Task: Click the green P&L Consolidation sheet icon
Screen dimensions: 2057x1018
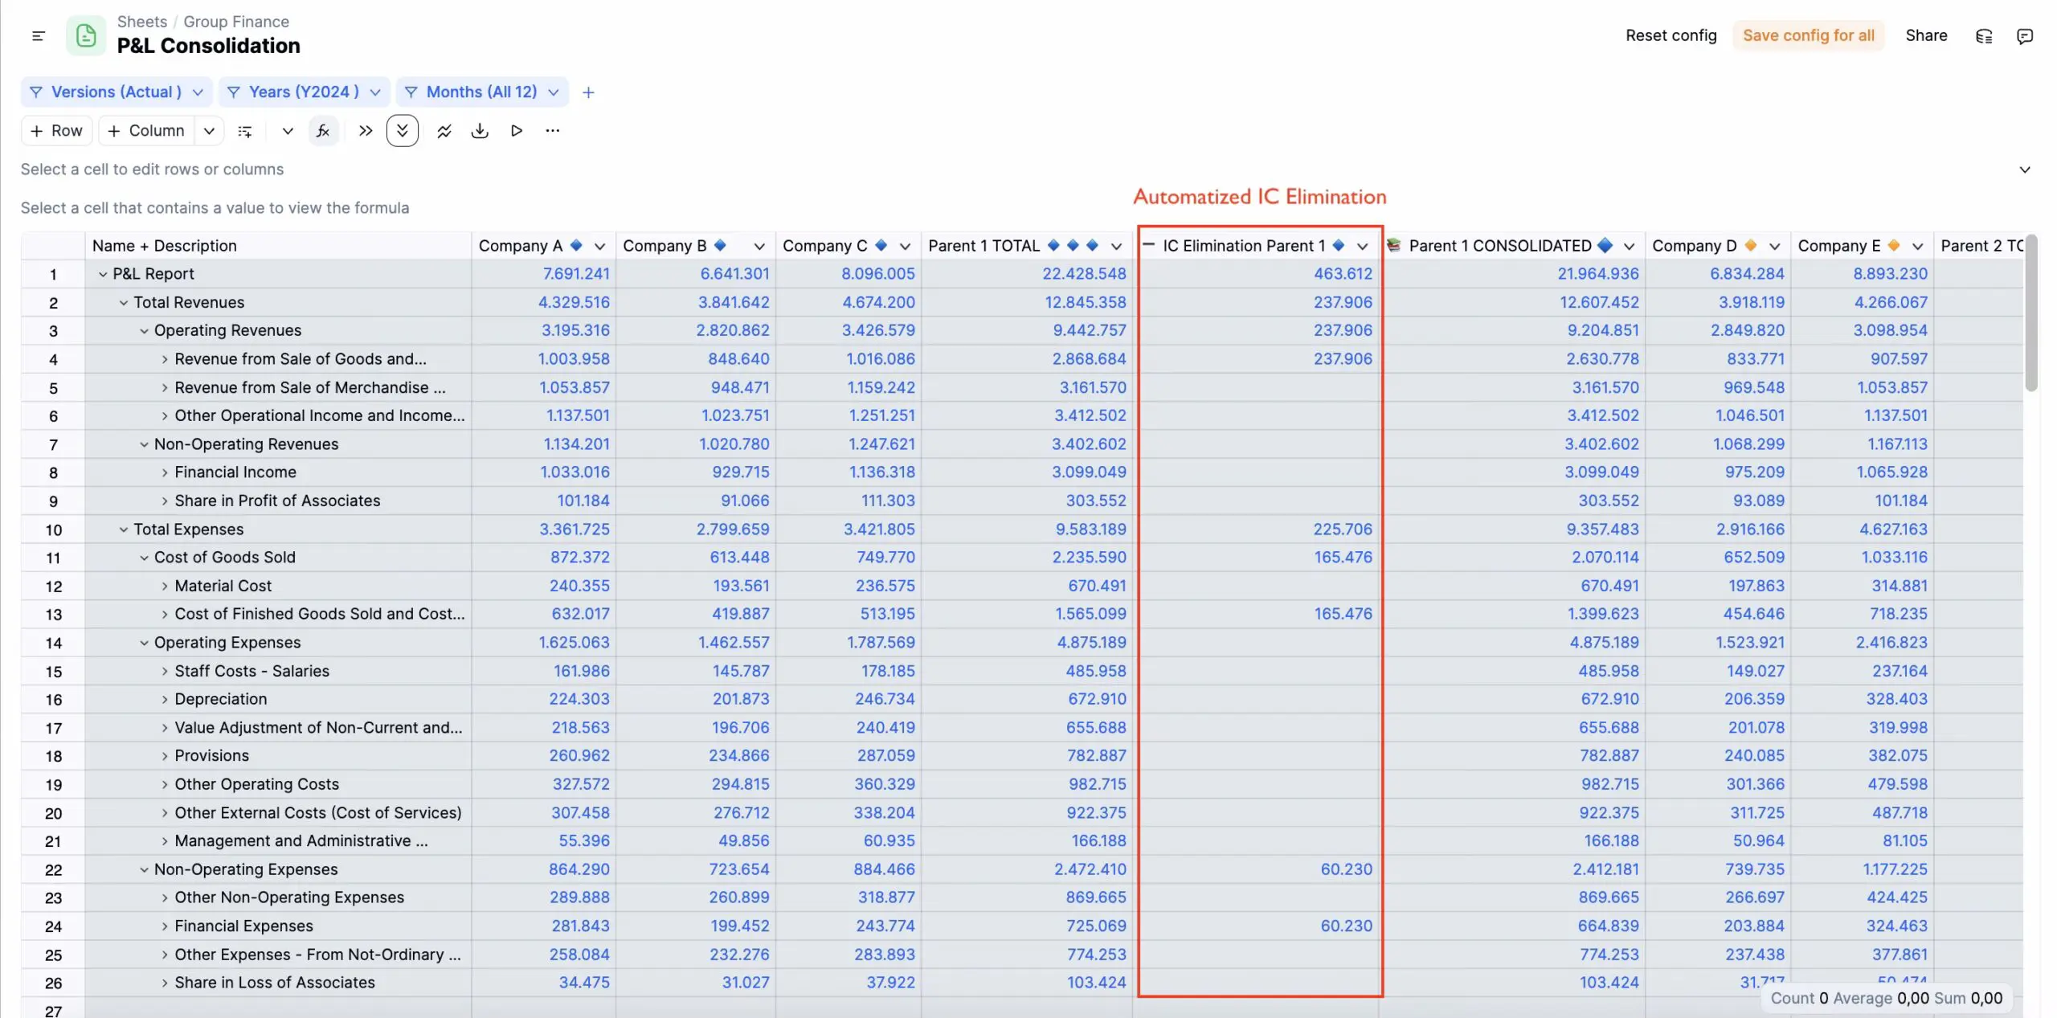Action: point(85,35)
